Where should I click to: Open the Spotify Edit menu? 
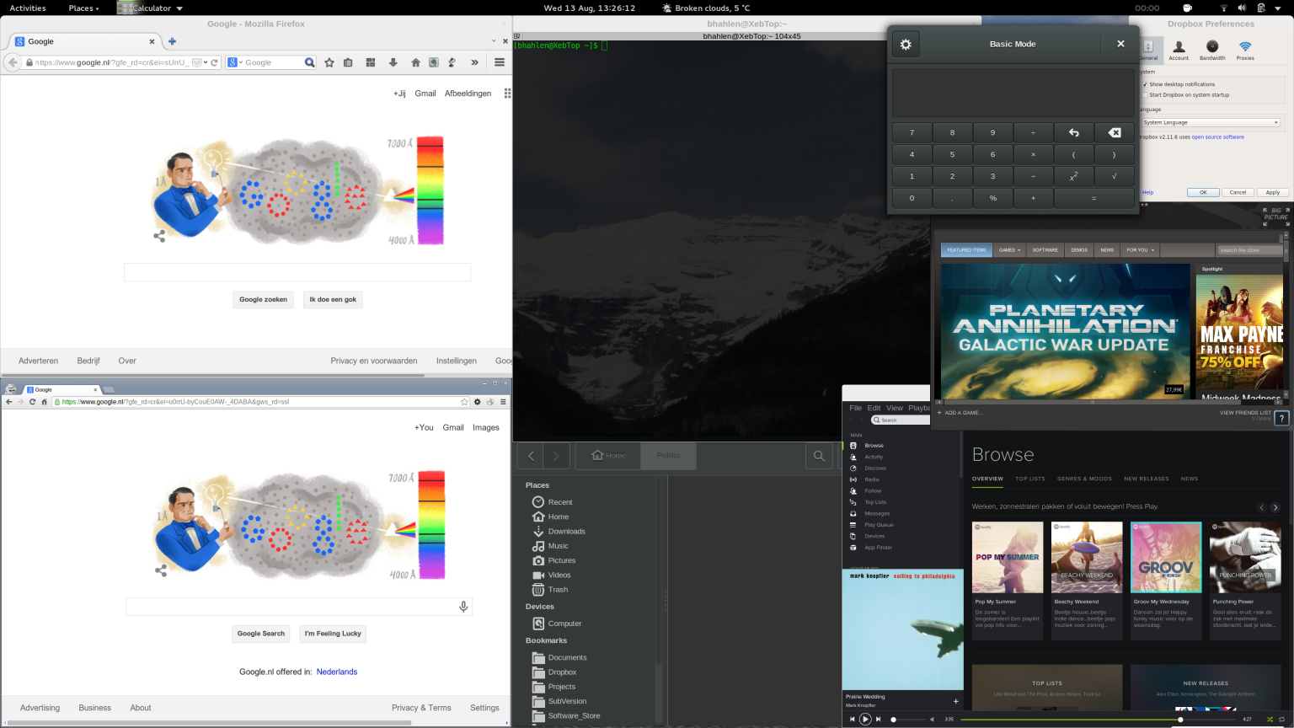point(874,408)
